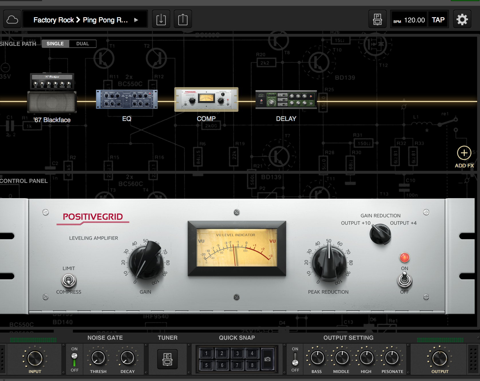Click the red power indicator light
Screen dimensions: 480x381
404,257
